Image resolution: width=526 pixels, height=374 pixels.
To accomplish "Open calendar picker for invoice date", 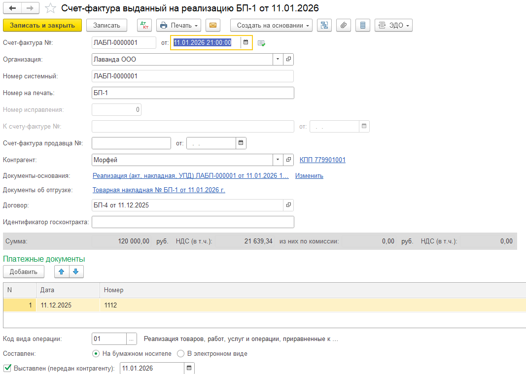I will [245, 43].
